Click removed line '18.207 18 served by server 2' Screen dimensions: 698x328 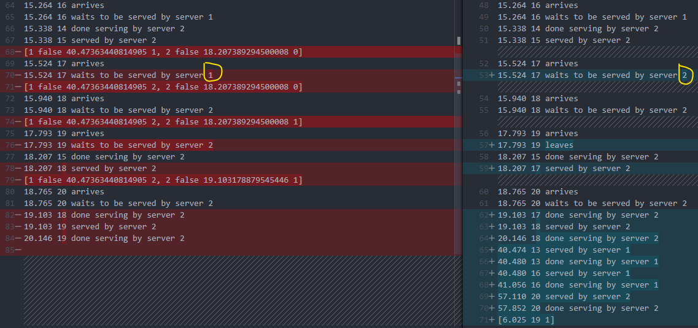click(90, 169)
